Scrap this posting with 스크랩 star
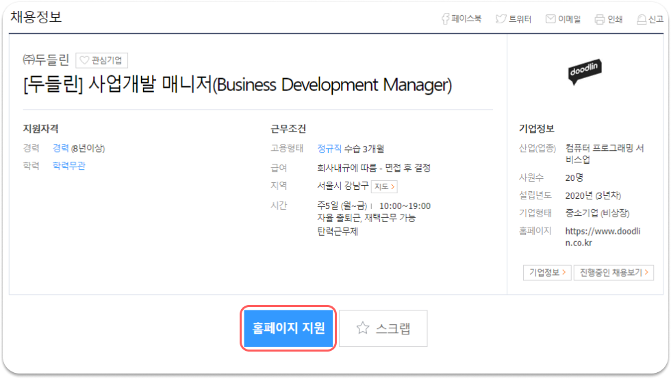The image size is (671, 379). pyautogui.click(x=383, y=328)
